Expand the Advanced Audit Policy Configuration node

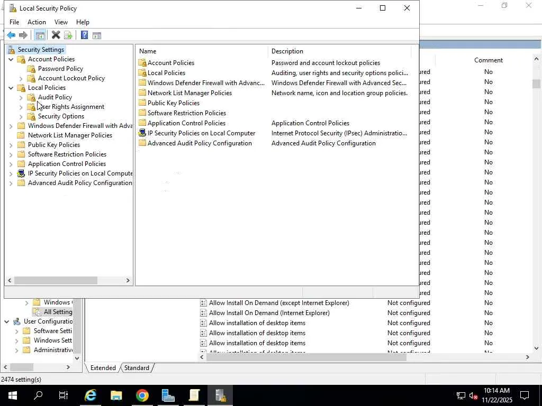tap(11, 183)
